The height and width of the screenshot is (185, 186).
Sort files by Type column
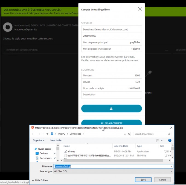click(139, 146)
